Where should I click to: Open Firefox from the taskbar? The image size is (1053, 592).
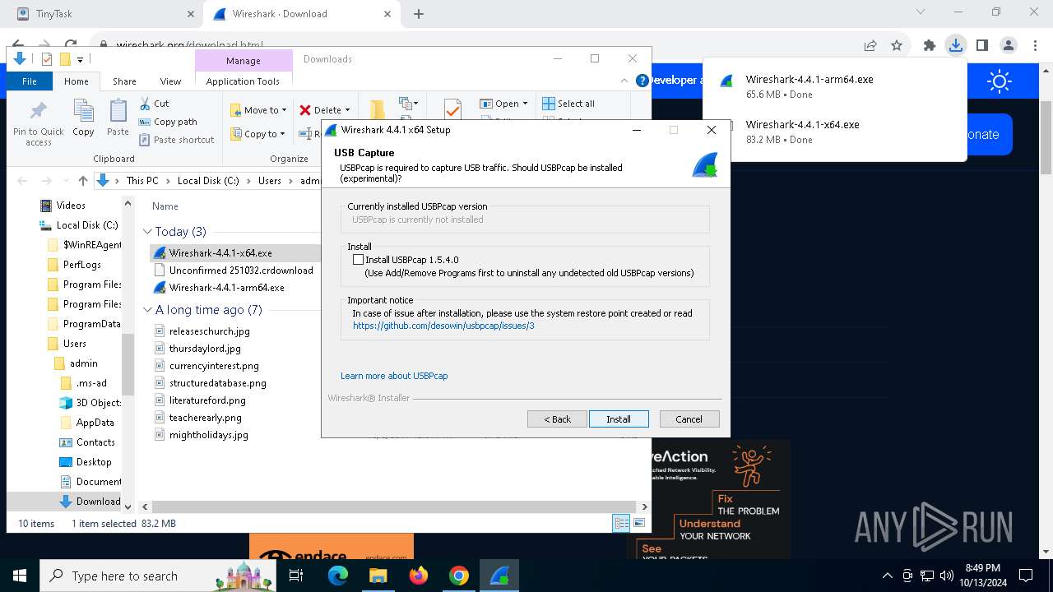pos(419,576)
